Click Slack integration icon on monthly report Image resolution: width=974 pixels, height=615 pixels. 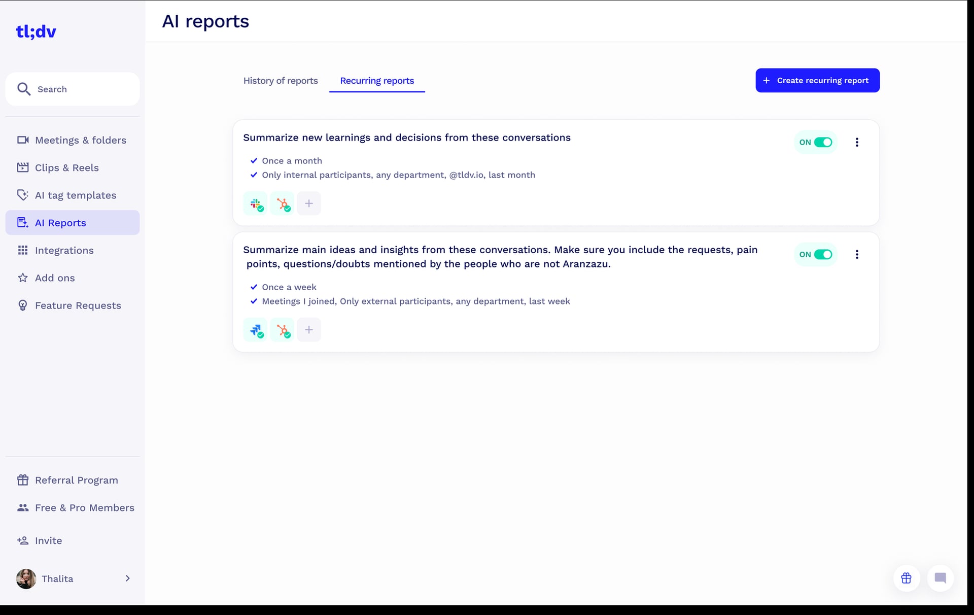click(x=256, y=203)
